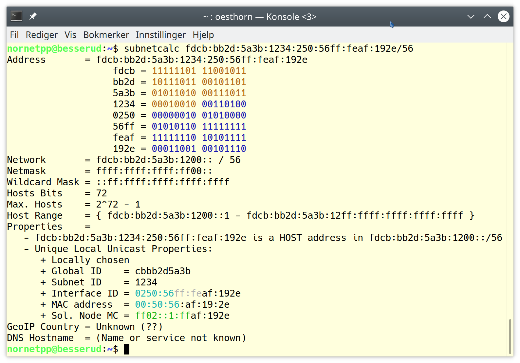This screenshot has width=520, height=363.
Task: Maximize the Konsole window with up chevron
Action: pos(487,16)
